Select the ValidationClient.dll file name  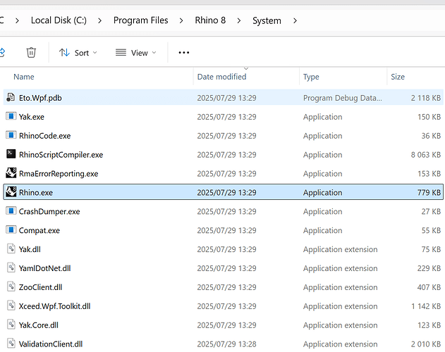pos(51,344)
